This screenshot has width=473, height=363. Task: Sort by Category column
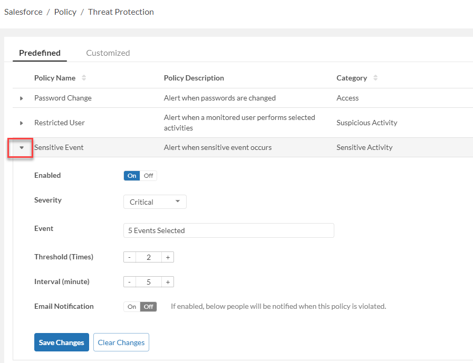point(375,78)
